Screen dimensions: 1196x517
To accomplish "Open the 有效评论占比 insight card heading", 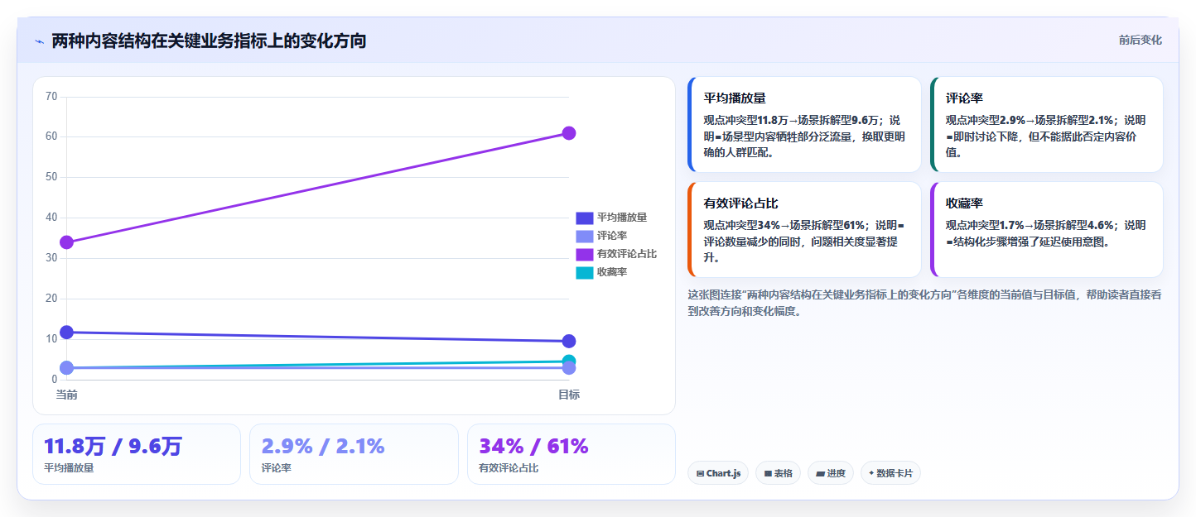I will pos(740,203).
